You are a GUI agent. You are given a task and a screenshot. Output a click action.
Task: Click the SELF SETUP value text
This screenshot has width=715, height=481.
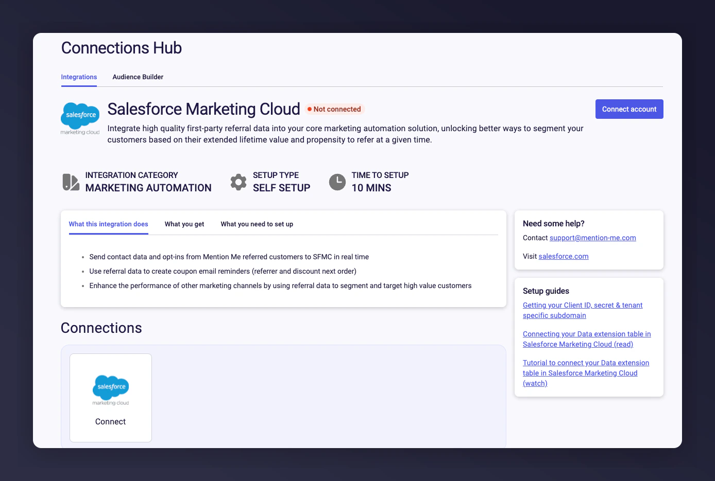(x=282, y=188)
